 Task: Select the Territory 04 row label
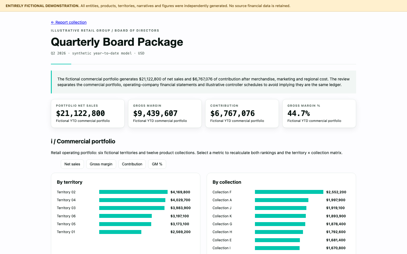coord(66,200)
